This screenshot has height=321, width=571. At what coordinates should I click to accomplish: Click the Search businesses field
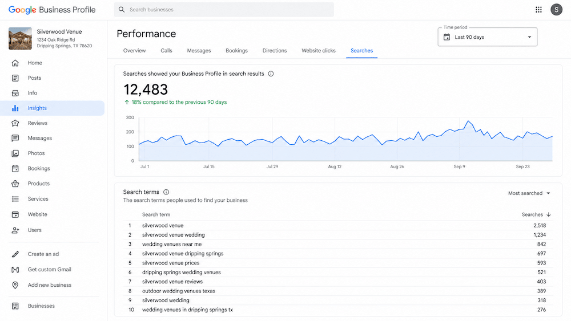224,10
